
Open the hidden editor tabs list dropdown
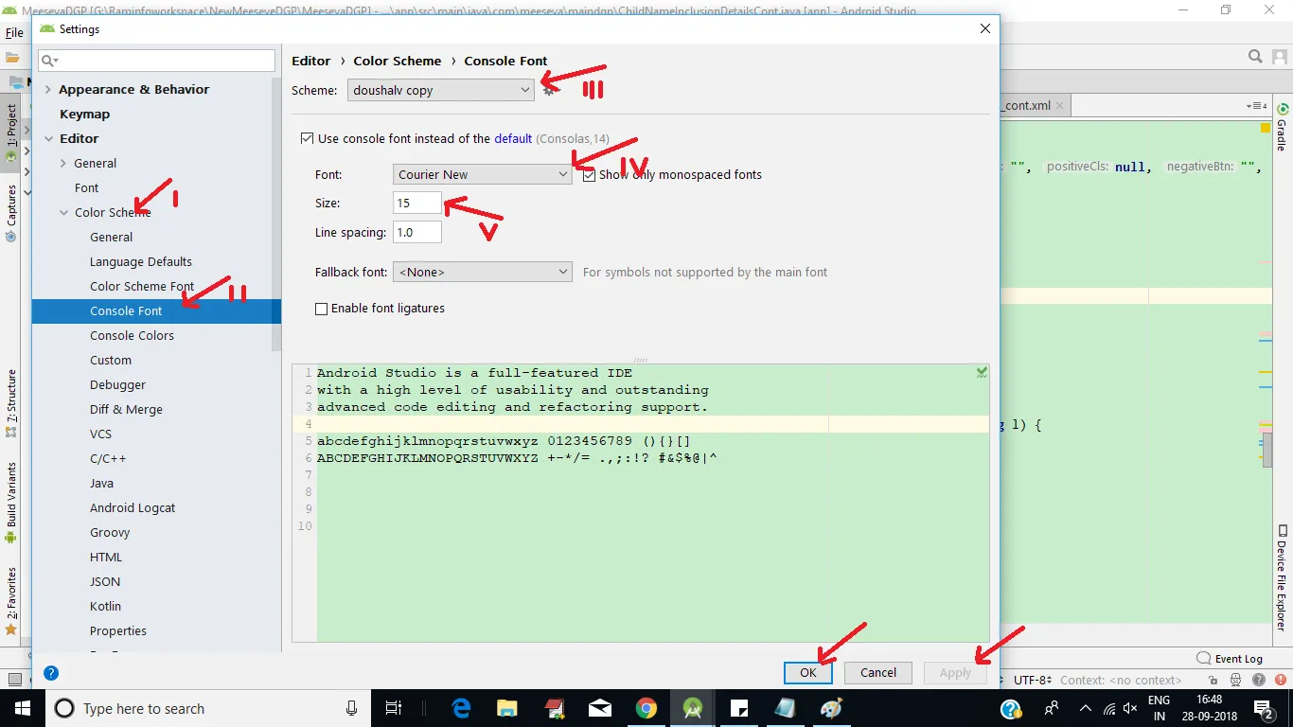point(1257,106)
